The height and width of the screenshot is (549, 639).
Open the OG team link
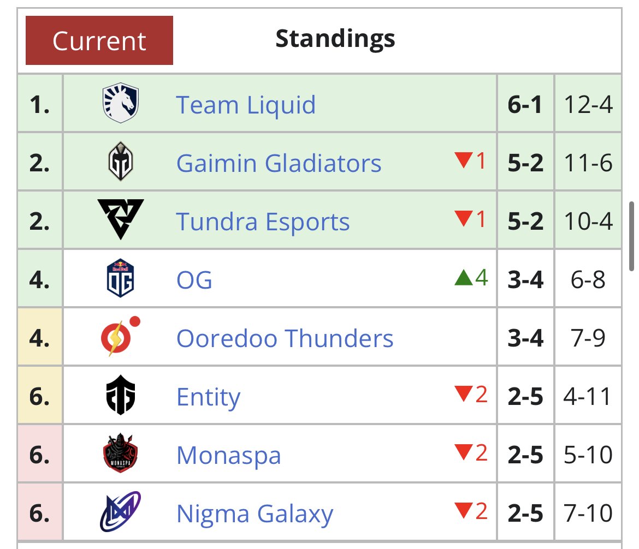coord(194,280)
